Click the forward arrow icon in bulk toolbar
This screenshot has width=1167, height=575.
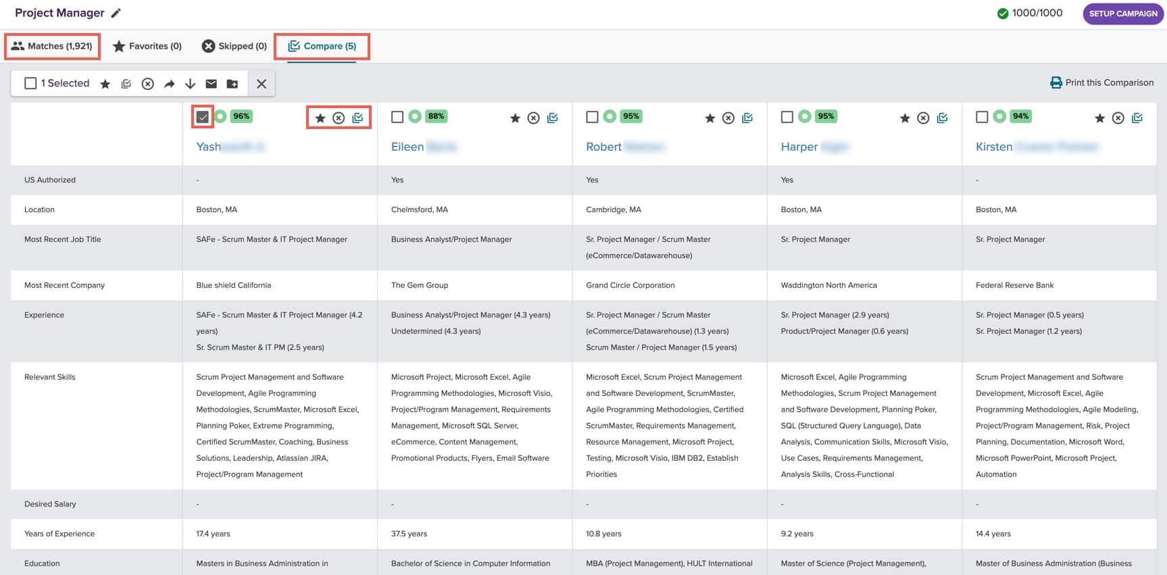coord(169,84)
